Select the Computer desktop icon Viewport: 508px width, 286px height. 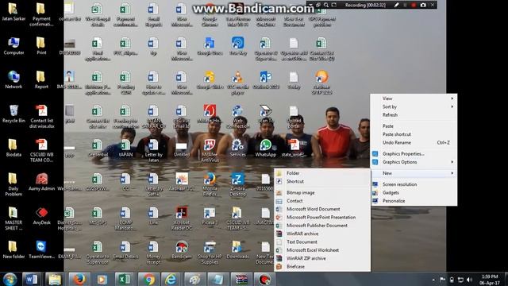13,46
